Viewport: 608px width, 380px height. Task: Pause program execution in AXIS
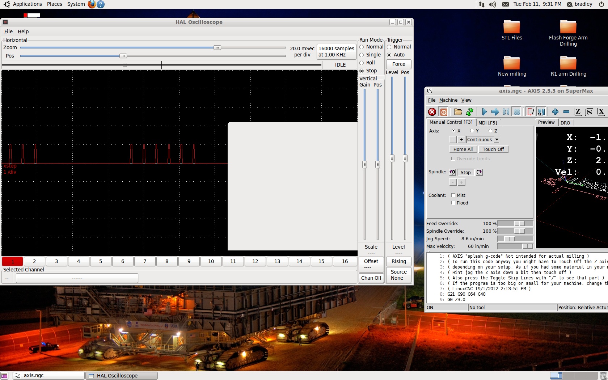tap(506, 112)
